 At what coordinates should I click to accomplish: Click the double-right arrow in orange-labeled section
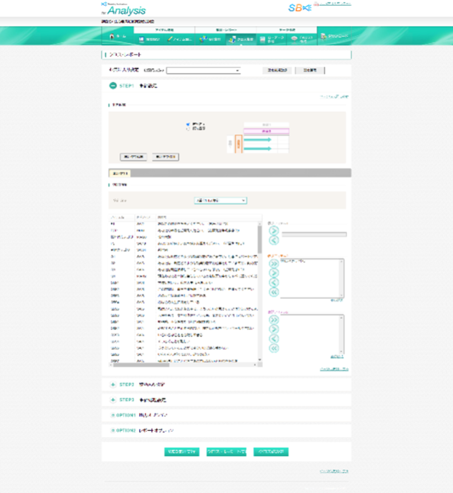pos(274,263)
